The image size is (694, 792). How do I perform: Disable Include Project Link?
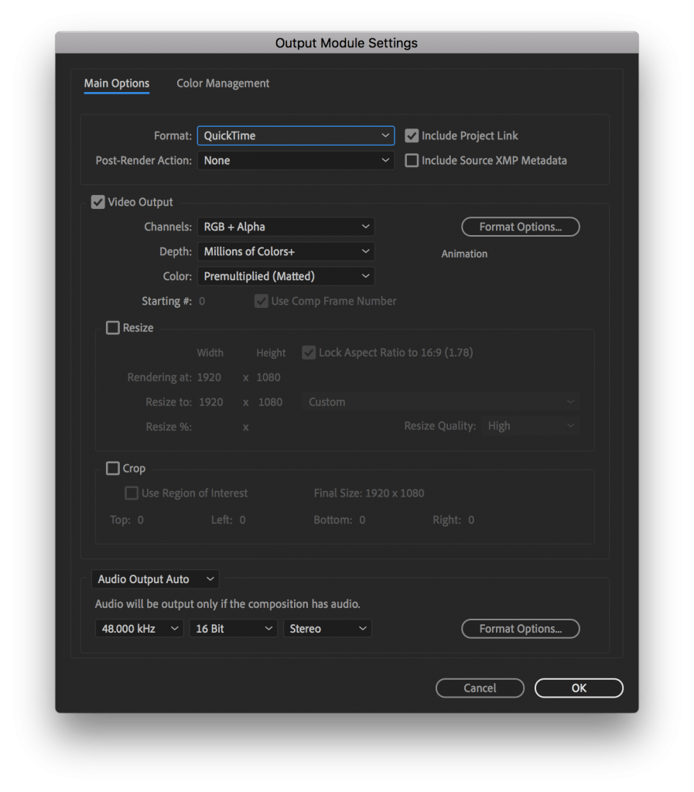[411, 135]
